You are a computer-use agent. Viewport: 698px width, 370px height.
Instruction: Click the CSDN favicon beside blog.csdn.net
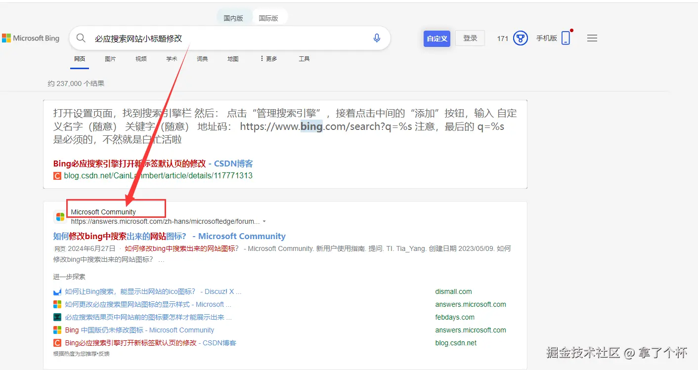tap(56, 175)
